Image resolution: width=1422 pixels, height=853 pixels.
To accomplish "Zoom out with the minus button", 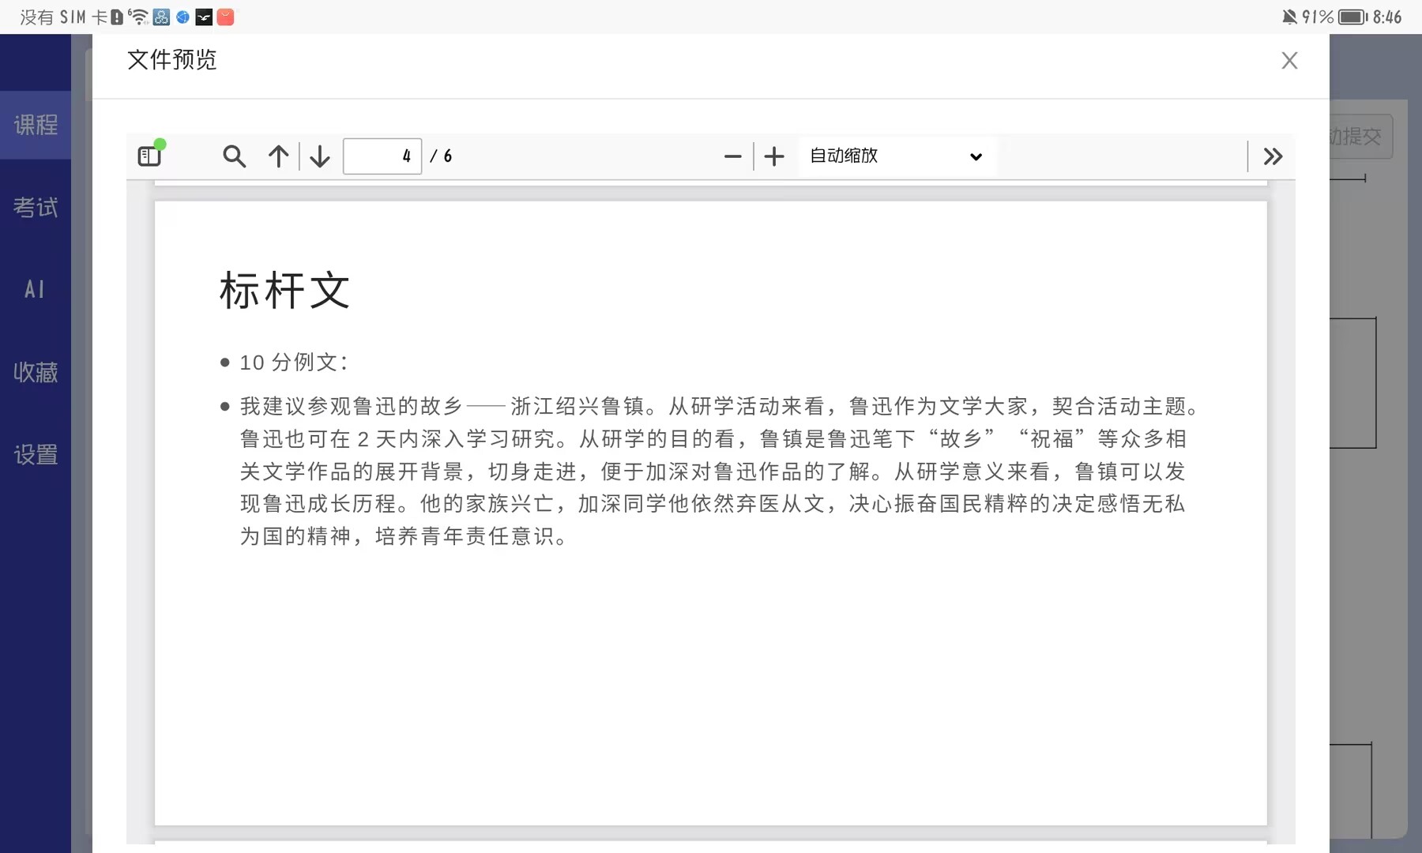I will point(732,156).
